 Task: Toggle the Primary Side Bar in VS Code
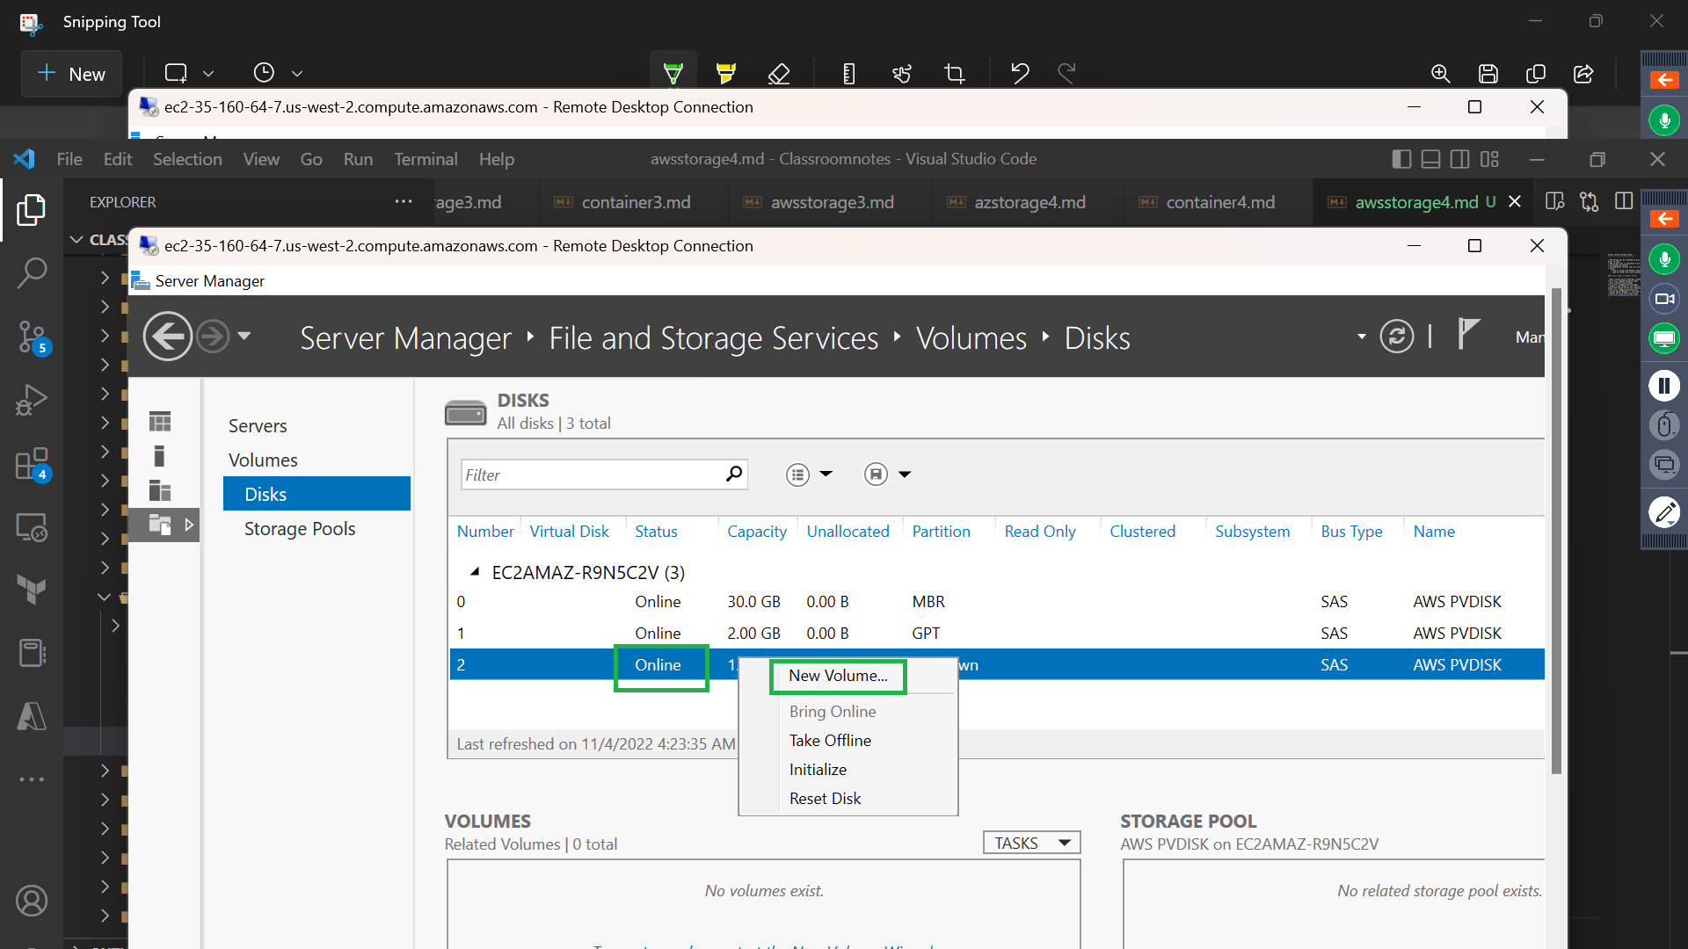click(x=1400, y=159)
